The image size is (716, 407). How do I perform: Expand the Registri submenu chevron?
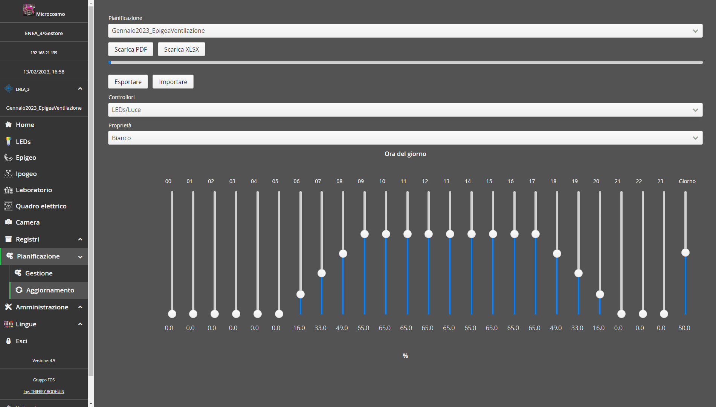(x=80, y=239)
